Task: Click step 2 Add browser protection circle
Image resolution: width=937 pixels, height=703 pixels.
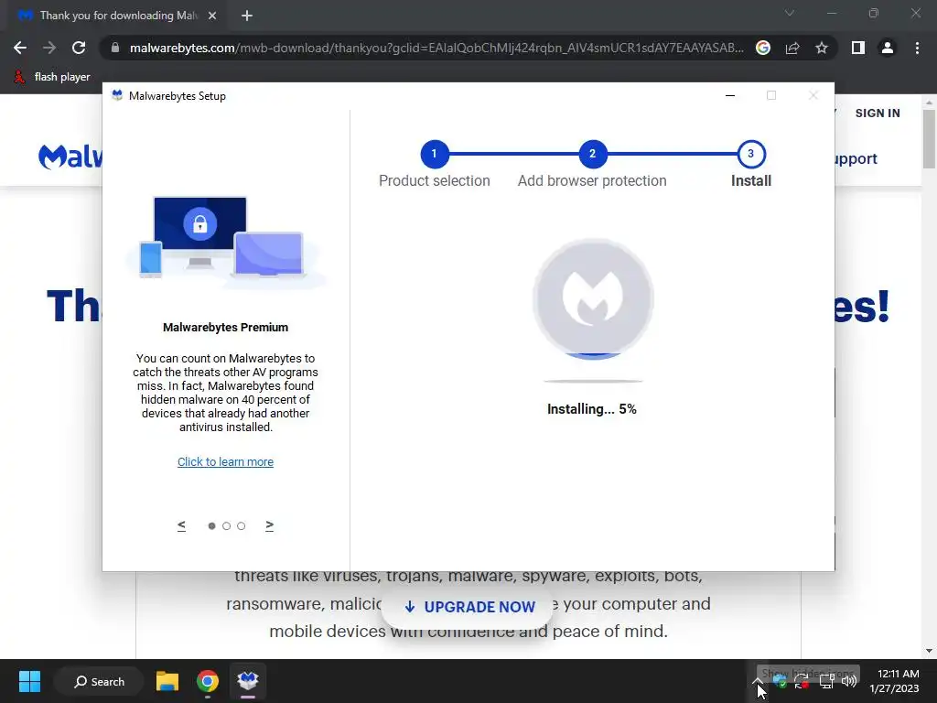Action: [x=592, y=154]
